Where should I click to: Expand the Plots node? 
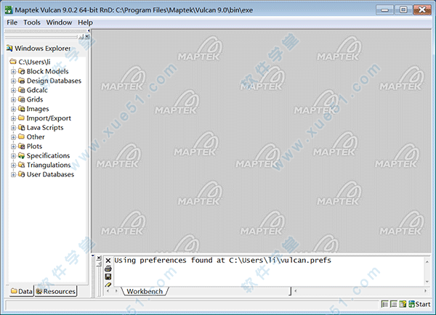click(x=13, y=147)
